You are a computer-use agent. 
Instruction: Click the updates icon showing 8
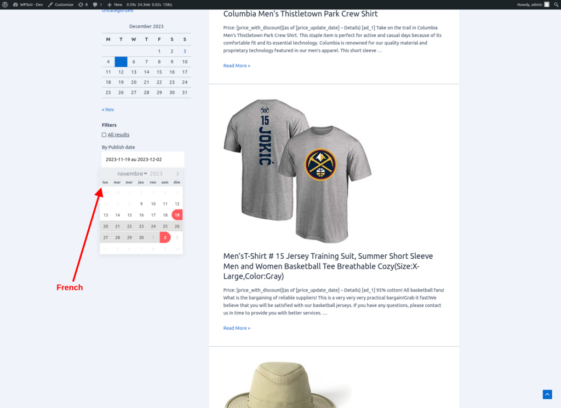(x=83, y=4)
